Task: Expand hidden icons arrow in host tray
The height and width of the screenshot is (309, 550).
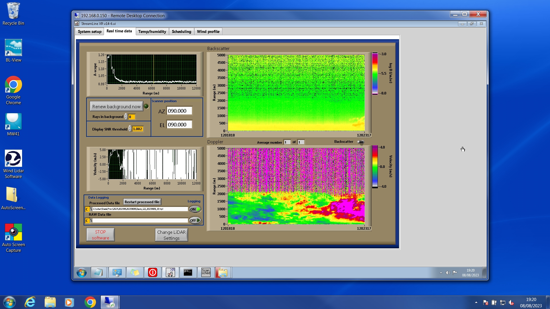Action: click(x=476, y=302)
